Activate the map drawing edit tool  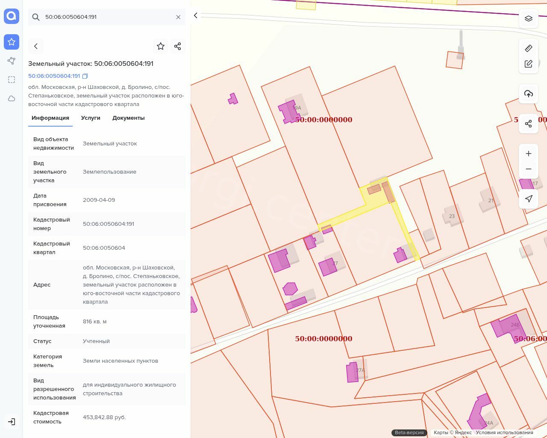tap(528, 64)
